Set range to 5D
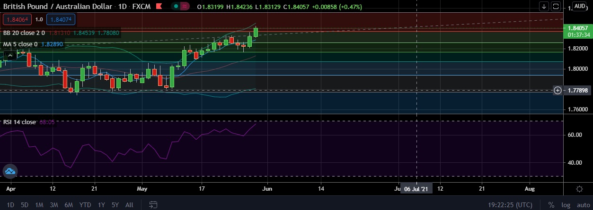 [25, 205]
